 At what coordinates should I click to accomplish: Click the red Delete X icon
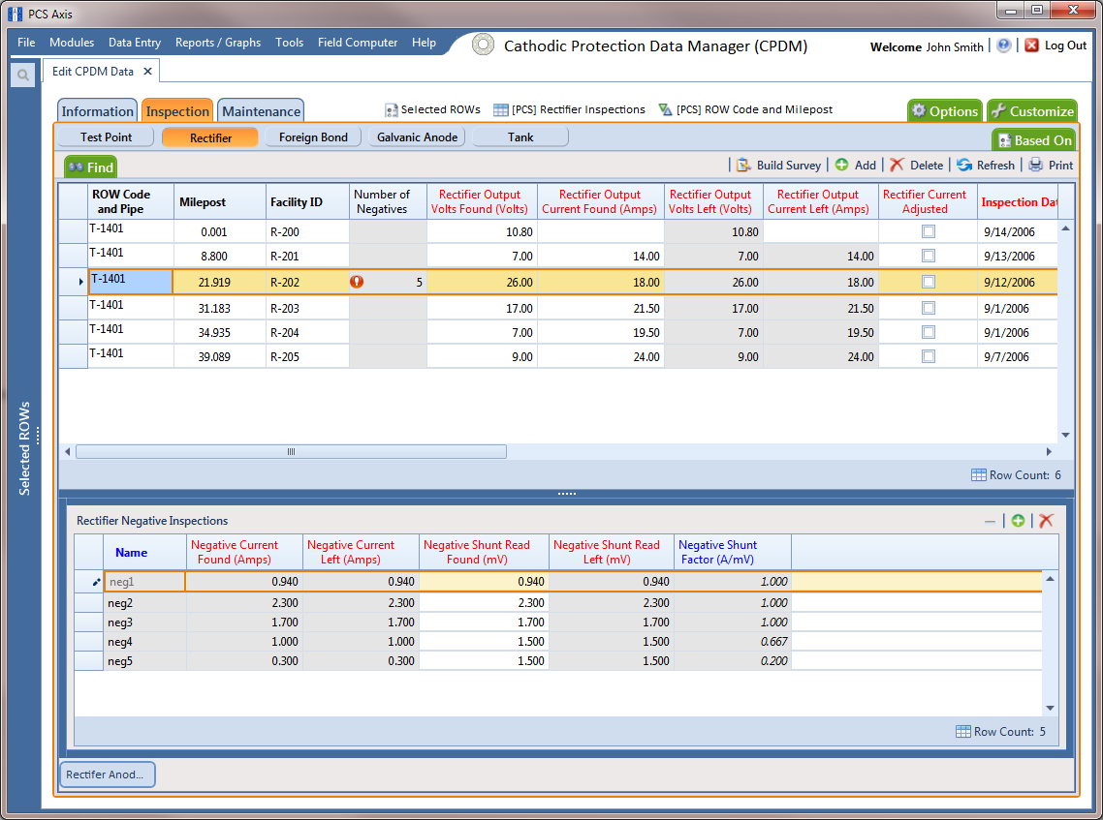pos(897,165)
